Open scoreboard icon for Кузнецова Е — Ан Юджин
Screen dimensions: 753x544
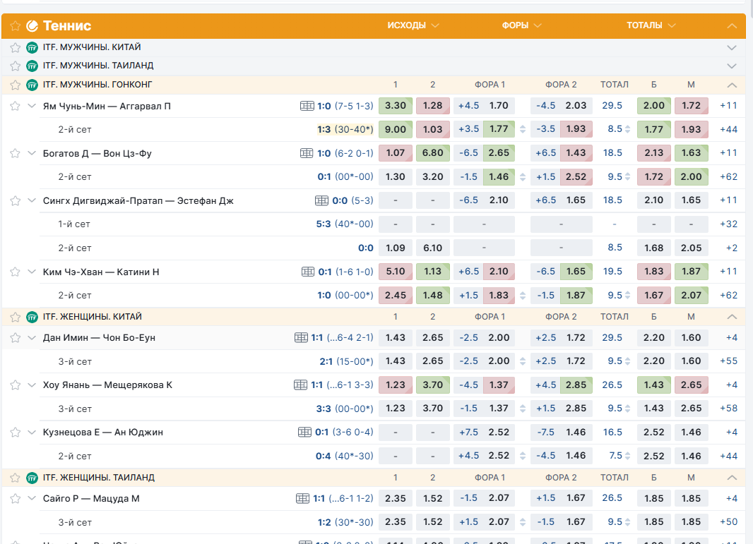[x=304, y=432]
